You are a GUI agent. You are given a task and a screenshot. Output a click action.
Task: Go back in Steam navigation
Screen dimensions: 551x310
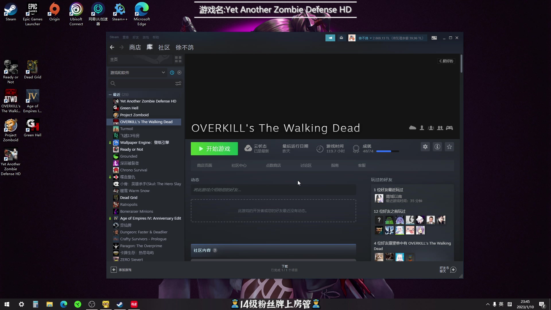(112, 47)
